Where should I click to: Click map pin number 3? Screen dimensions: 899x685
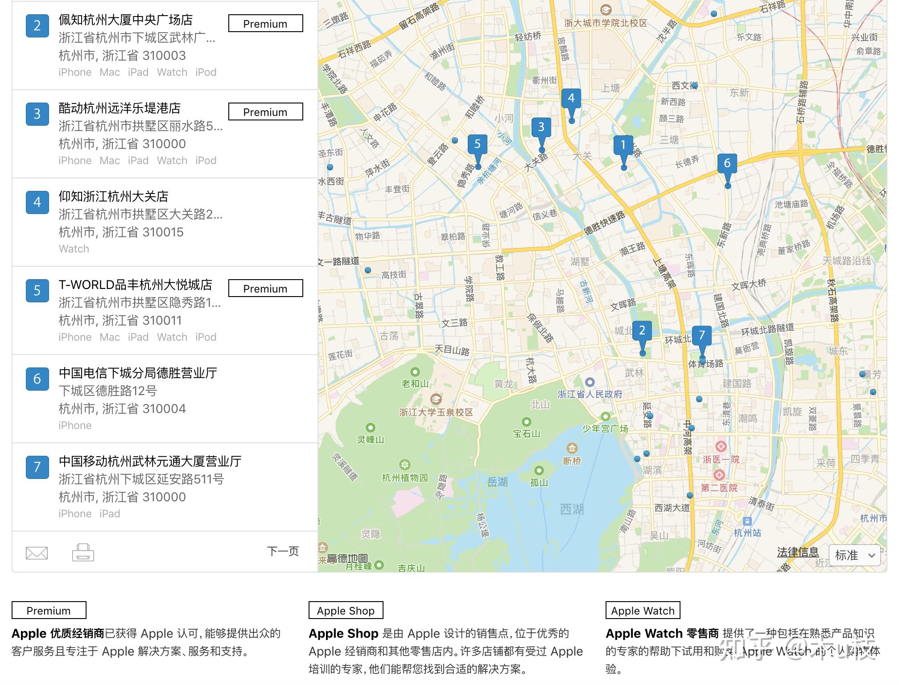point(541,128)
